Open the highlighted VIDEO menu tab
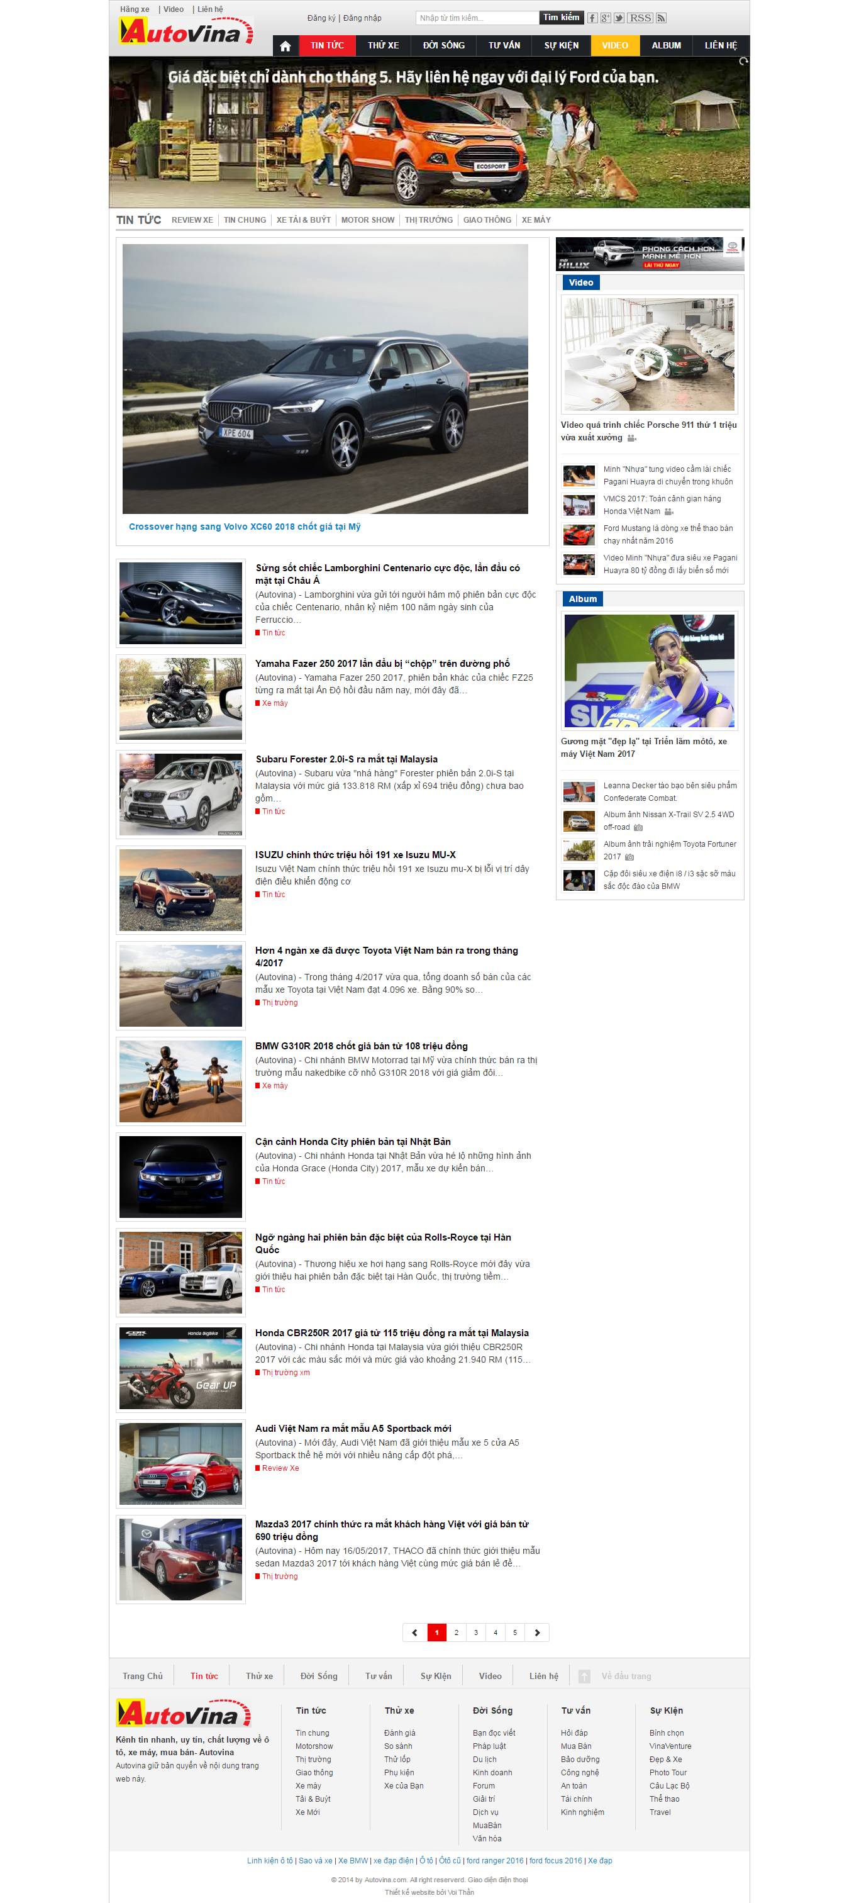Screen dimensions: 859x1903 pos(614,46)
